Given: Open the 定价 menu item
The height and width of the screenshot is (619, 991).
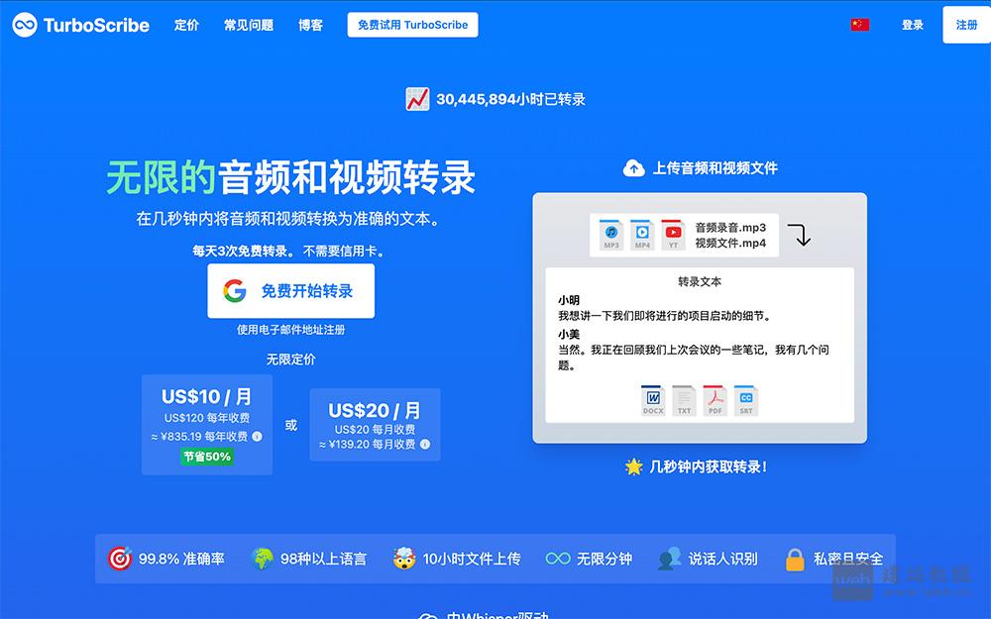Looking at the screenshot, I should tap(185, 25).
